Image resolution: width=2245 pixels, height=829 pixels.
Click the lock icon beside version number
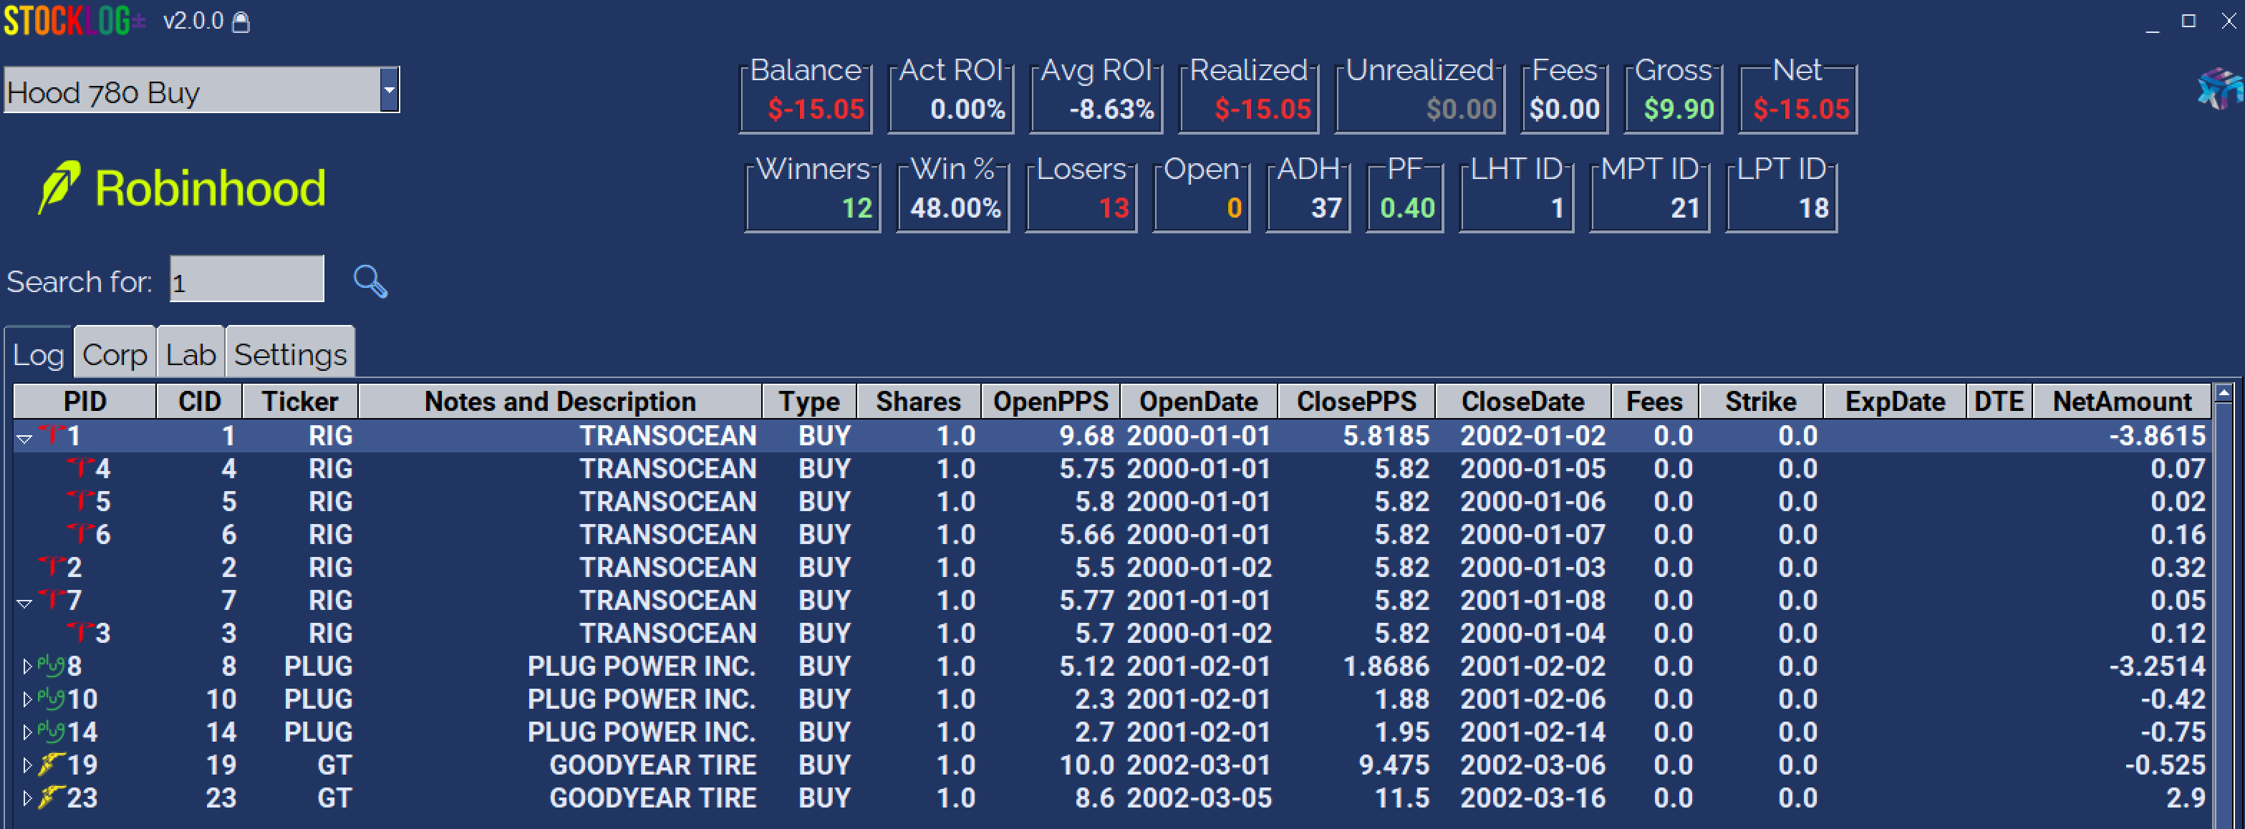(x=241, y=21)
